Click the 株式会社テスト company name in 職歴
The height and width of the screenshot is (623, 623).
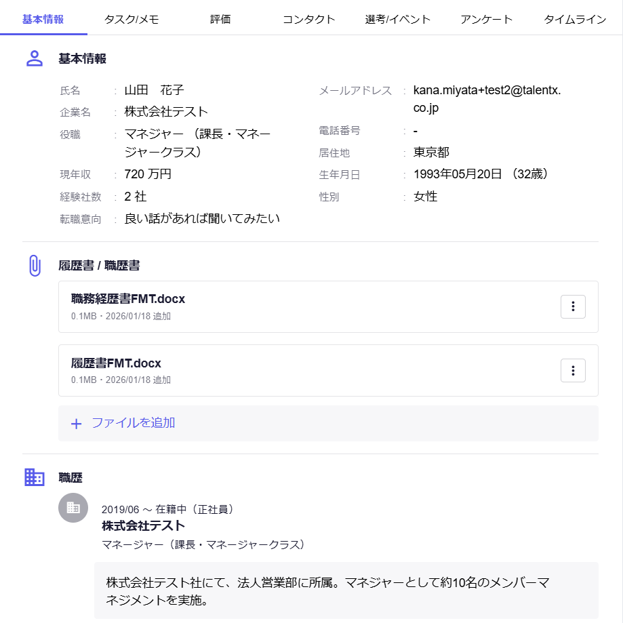[x=143, y=525]
